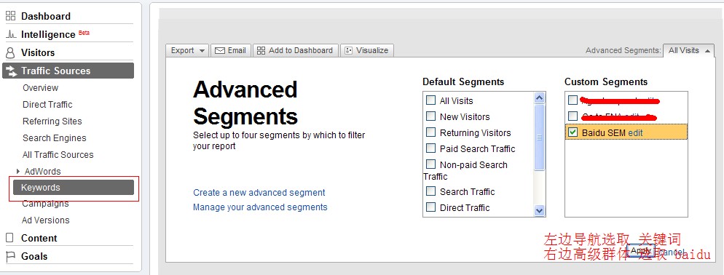Click the Goals flag icon
The image size is (724, 275).
(x=10, y=256)
